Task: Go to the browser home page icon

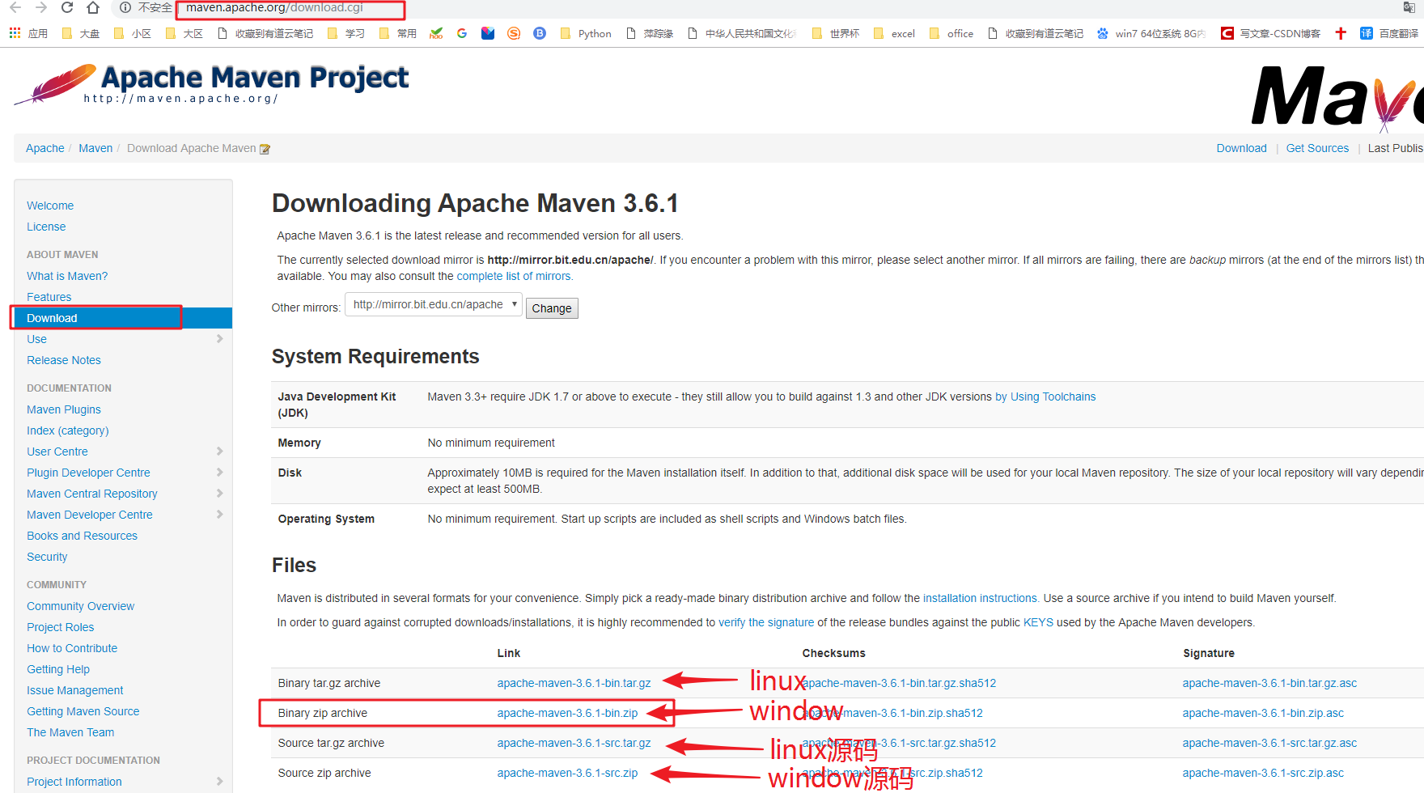Action: point(93,7)
